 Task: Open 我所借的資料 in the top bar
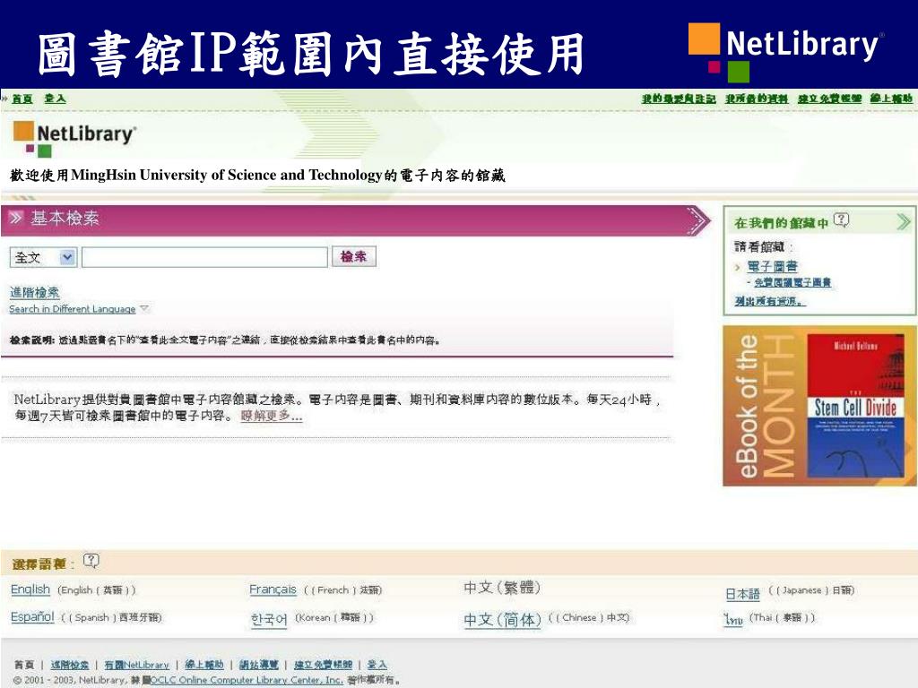pos(757,99)
